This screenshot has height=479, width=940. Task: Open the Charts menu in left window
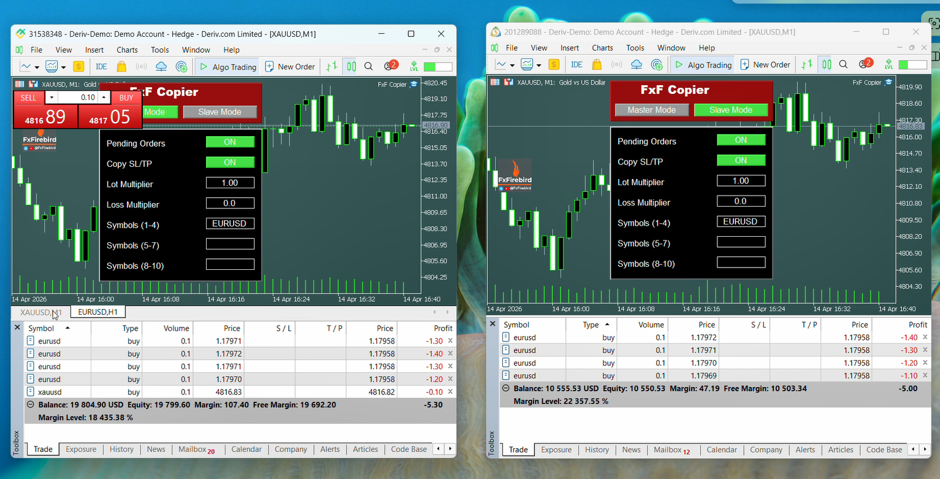(x=128, y=50)
